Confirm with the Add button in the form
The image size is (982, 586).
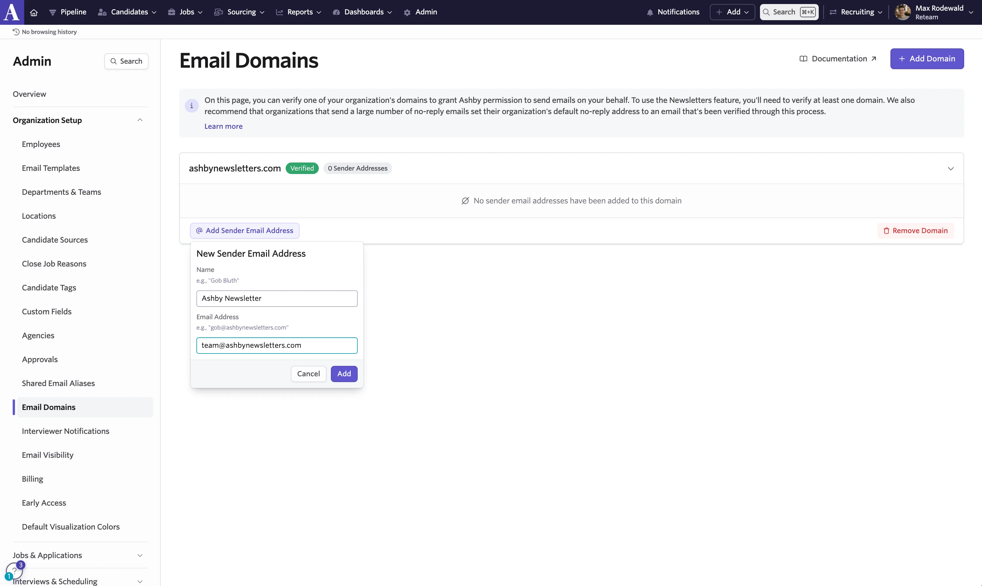(344, 374)
